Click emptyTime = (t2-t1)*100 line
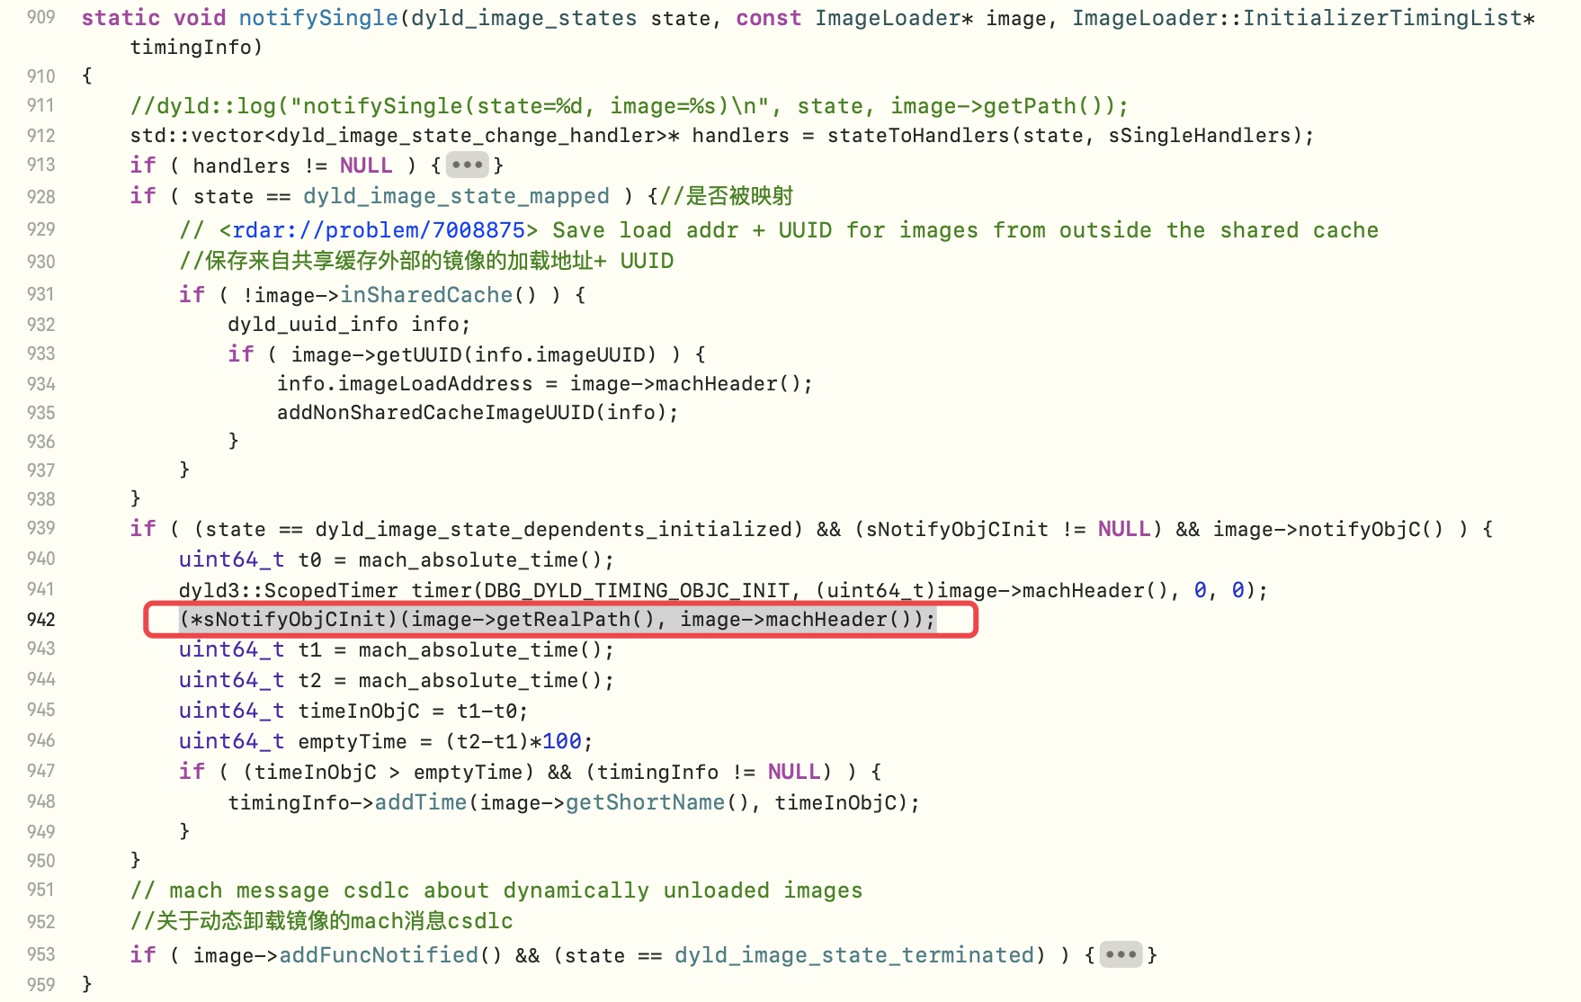The height and width of the screenshot is (1002, 1581). coord(386,741)
